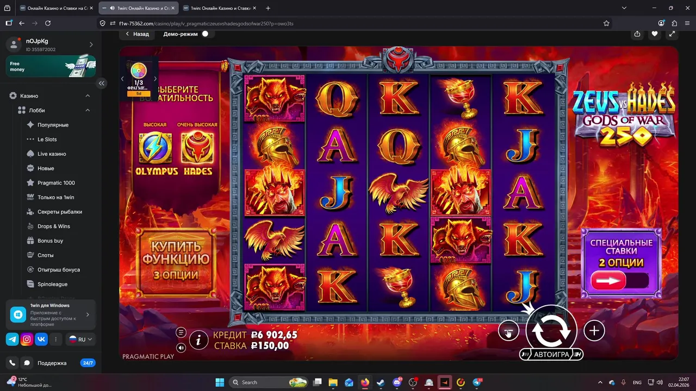Screen dimensions: 696x391
Task: Open Steam from the taskbar
Action: pos(381,382)
